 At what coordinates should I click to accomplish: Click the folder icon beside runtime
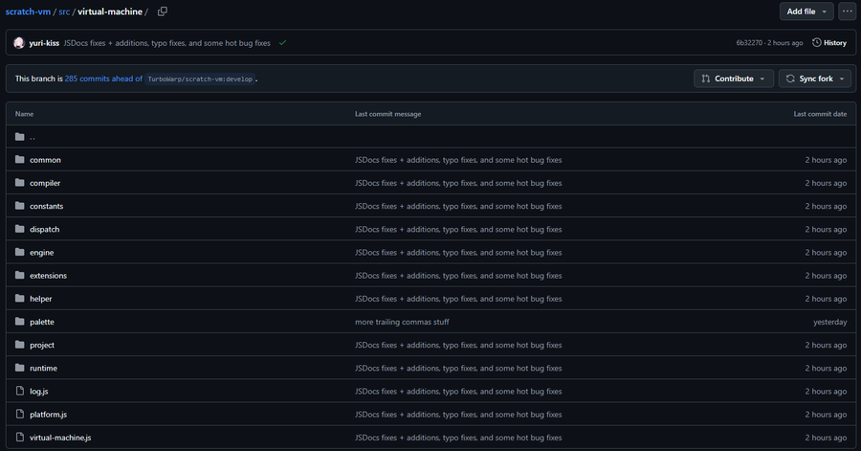click(x=20, y=368)
